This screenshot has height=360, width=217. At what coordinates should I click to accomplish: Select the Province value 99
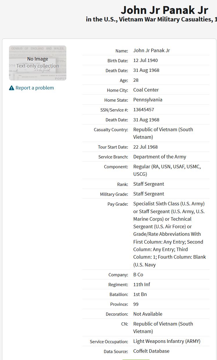coord(136,304)
